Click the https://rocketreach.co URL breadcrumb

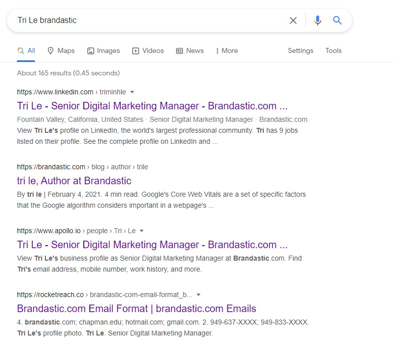[105, 295]
